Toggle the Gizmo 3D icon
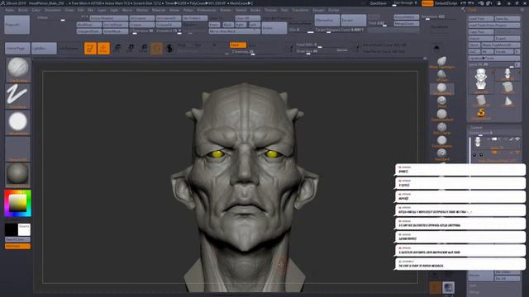 point(156,48)
